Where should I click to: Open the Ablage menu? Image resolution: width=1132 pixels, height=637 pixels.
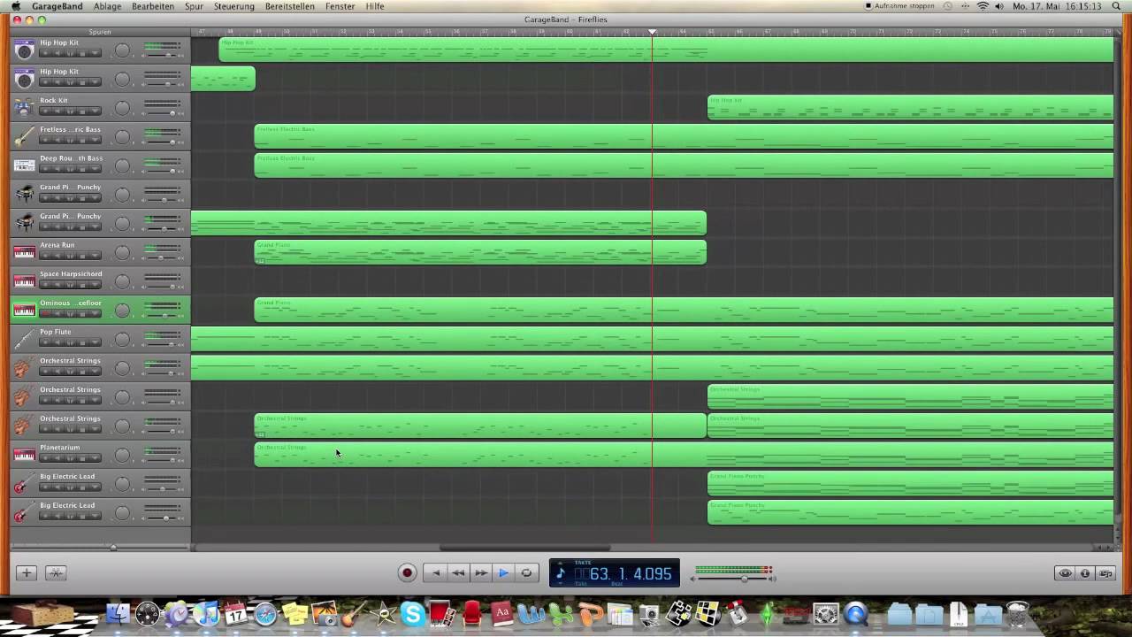[x=107, y=6]
